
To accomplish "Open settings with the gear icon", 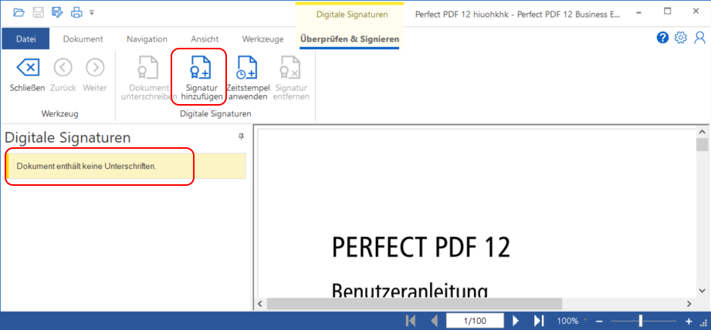I will (x=681, y=38).
